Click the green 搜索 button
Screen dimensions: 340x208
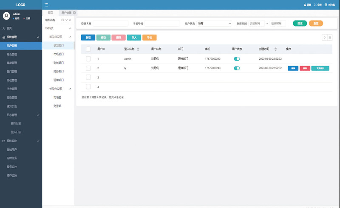(300, 23)
